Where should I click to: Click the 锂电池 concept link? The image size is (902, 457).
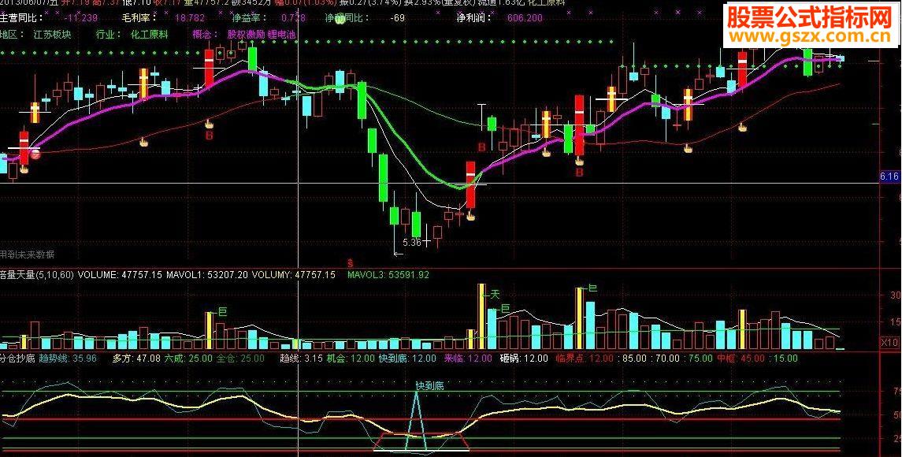coord(281,35)
